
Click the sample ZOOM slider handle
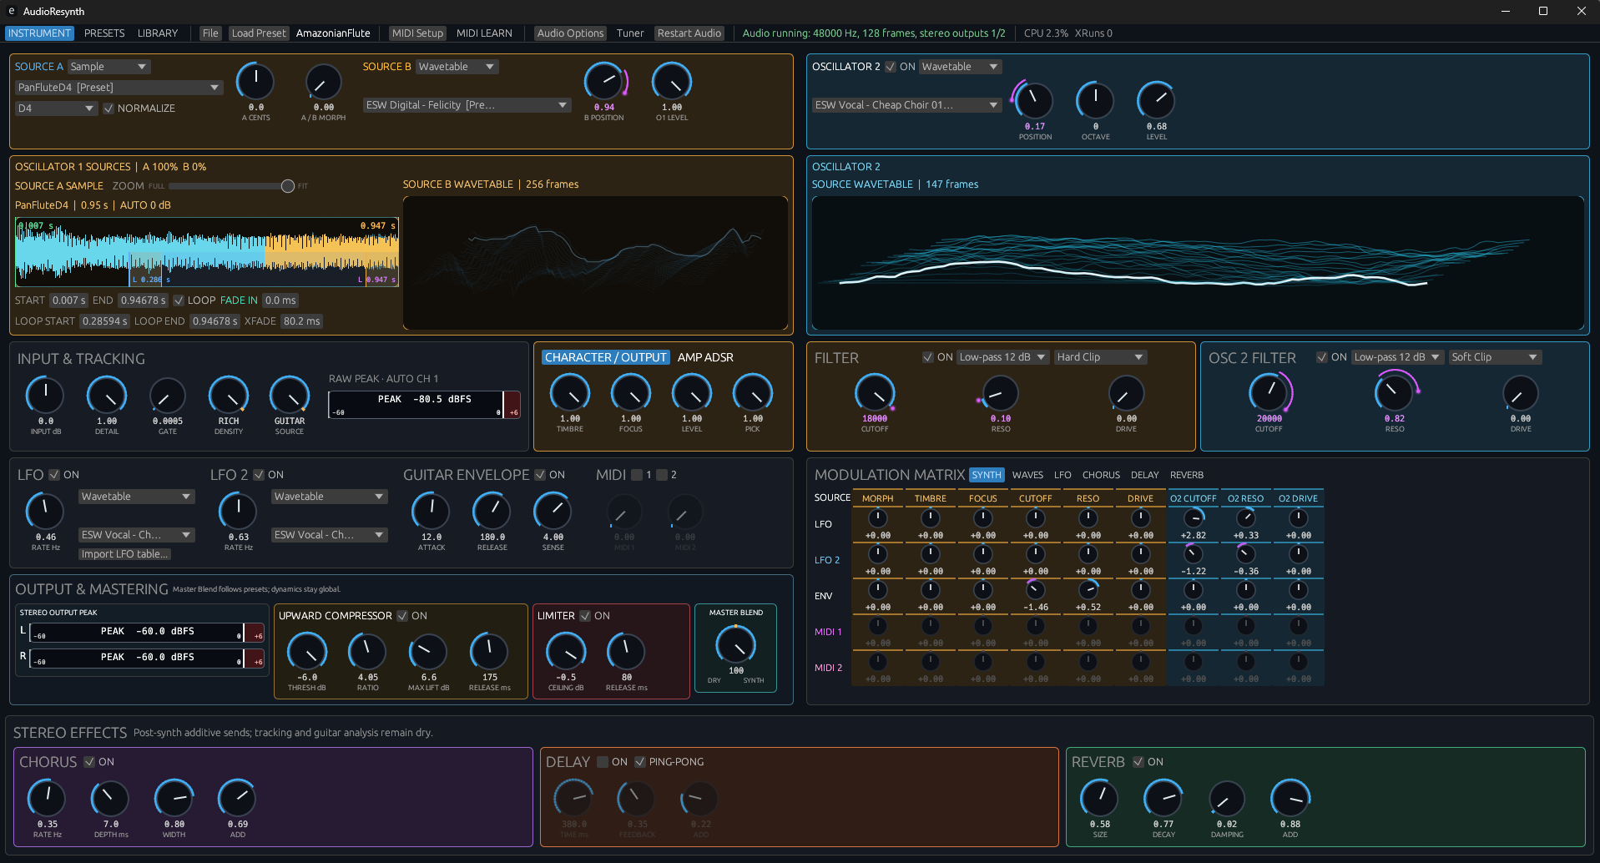[288, 186]
